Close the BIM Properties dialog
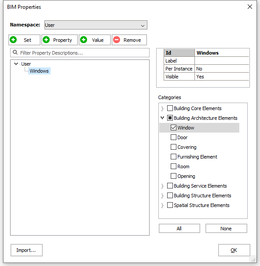The width and height of the screenshot is (260, 266). [249, 7]
